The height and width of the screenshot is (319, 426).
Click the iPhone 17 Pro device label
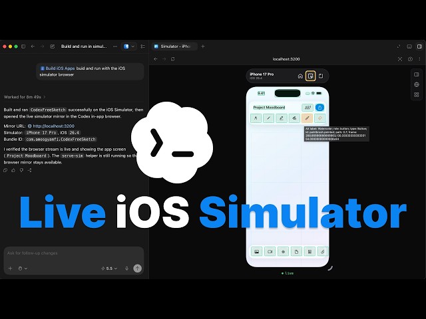(x=262, y=74)
